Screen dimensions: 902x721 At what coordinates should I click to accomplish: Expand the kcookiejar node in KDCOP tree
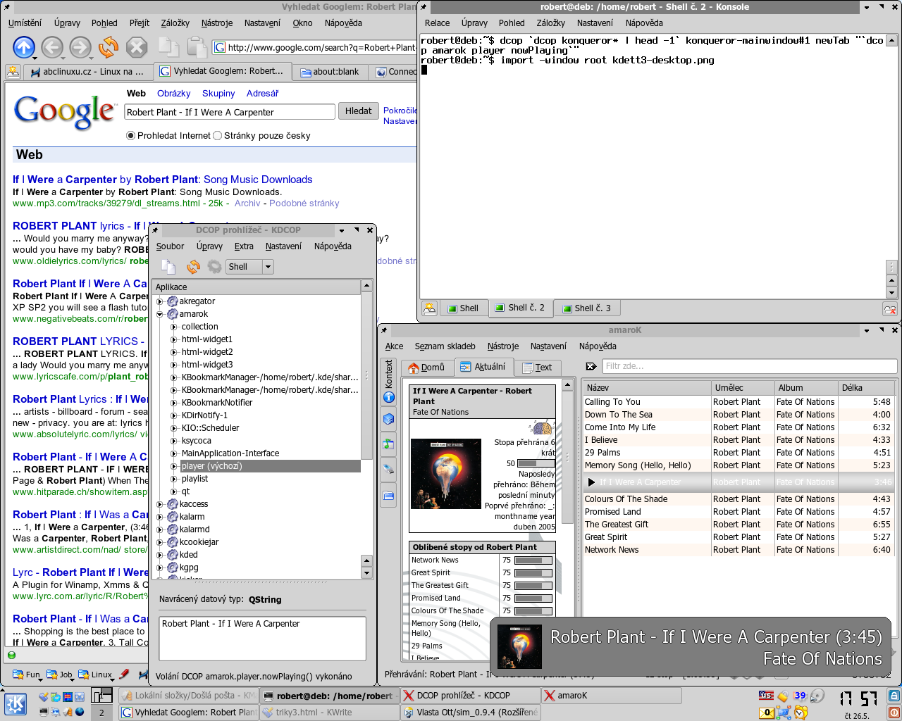click(160, 542)
